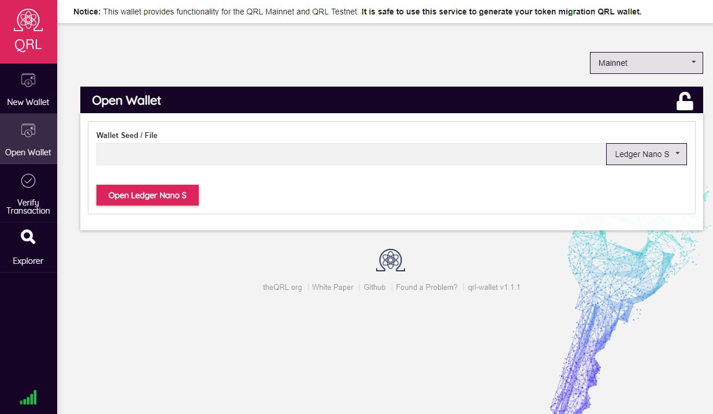Open the Explorer search page
Image resolution: width=713 pixels, height=414 pixels.
(28, 247)
